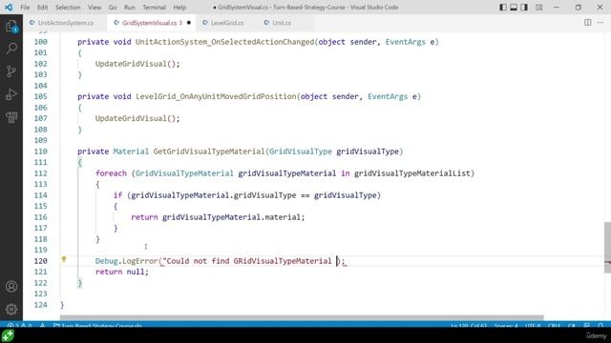611x343 pixels.
Task: Open the Manage gear icon
Action: tap(11, 309)
